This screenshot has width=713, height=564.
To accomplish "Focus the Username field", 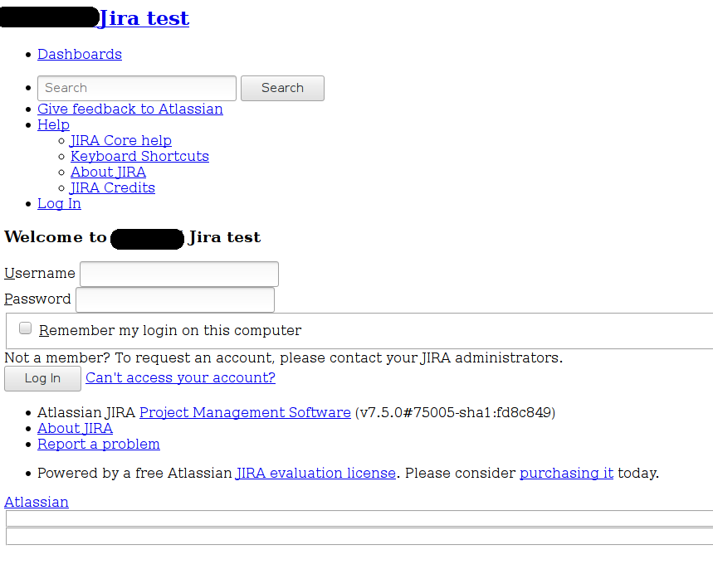I will pos(179,274).
